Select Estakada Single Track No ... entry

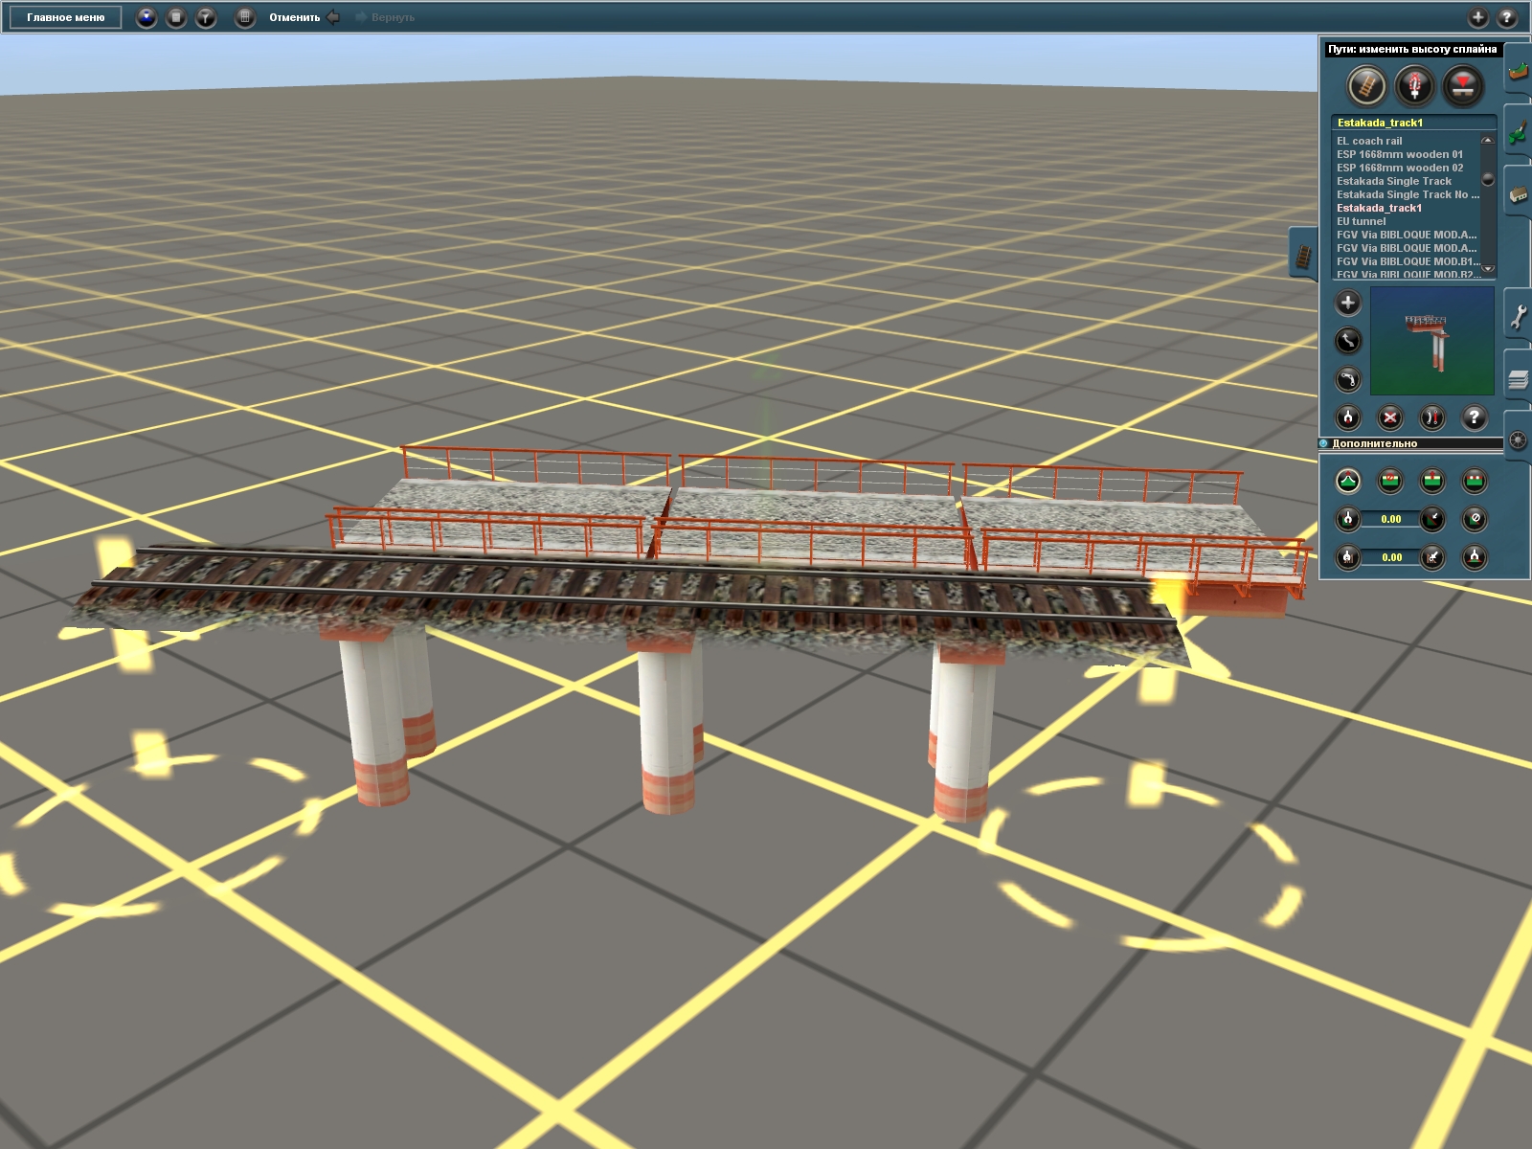1408,194
